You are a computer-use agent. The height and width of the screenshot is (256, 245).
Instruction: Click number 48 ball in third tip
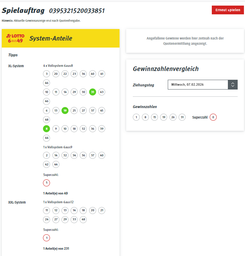click(x=46, y=120)
